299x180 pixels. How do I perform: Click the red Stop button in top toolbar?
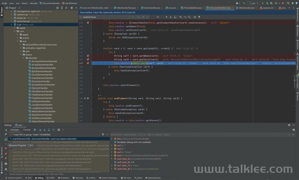tap(283, 3)
